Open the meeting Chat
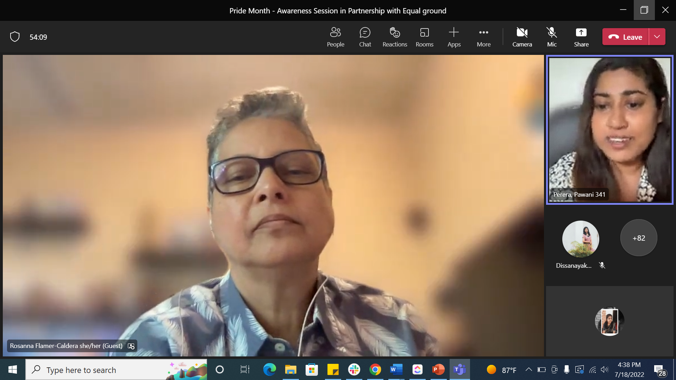 (x=365, y=37)
